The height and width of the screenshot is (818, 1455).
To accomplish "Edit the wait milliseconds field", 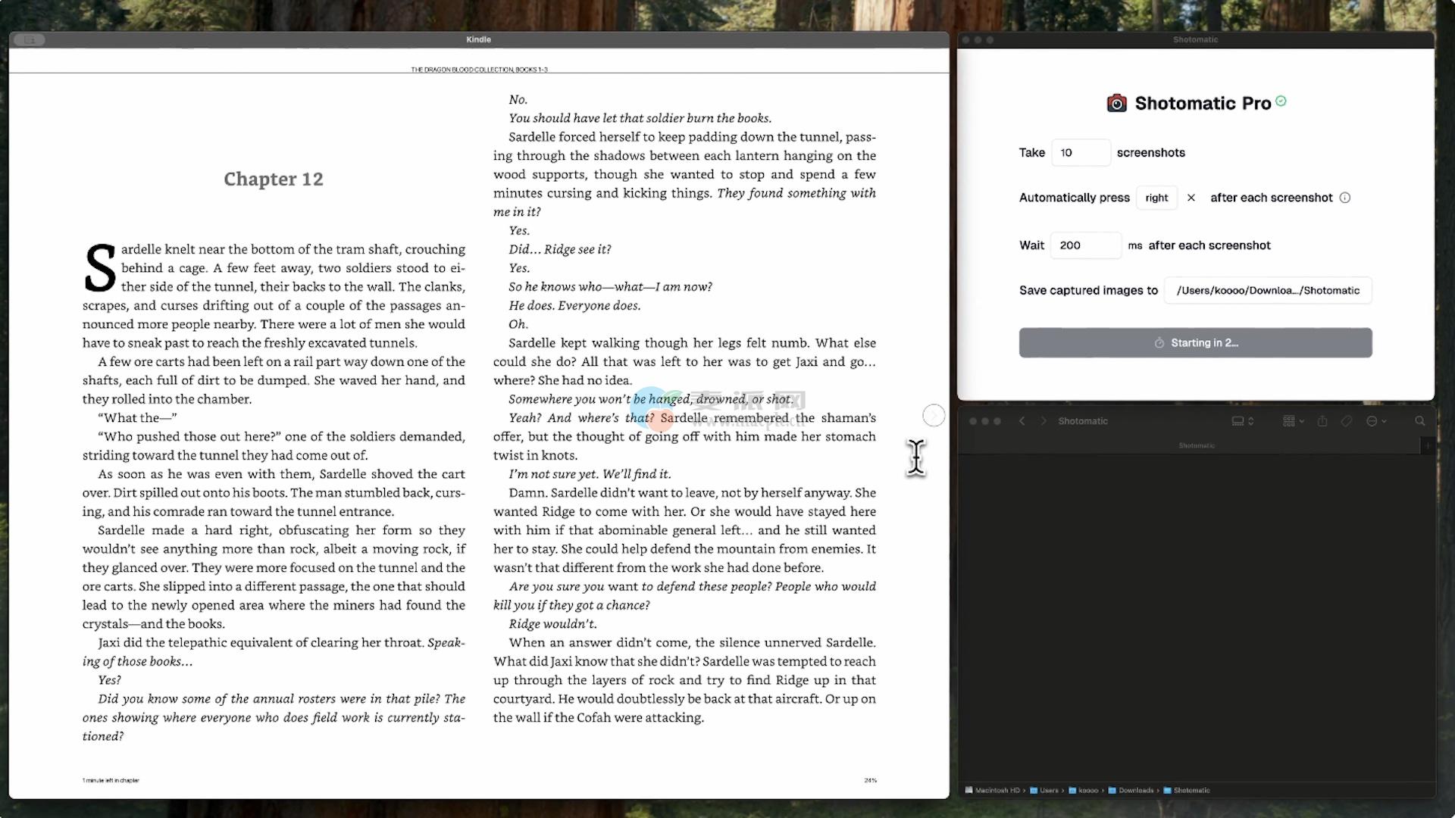I will tap(1085, 245).
